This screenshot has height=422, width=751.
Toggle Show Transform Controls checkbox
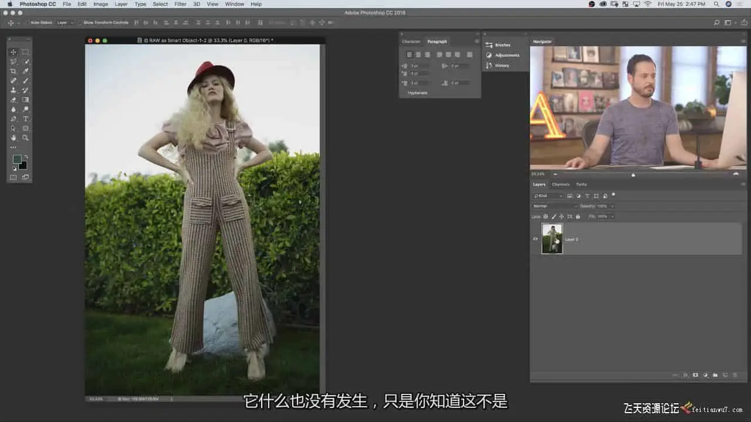point(80,23)
